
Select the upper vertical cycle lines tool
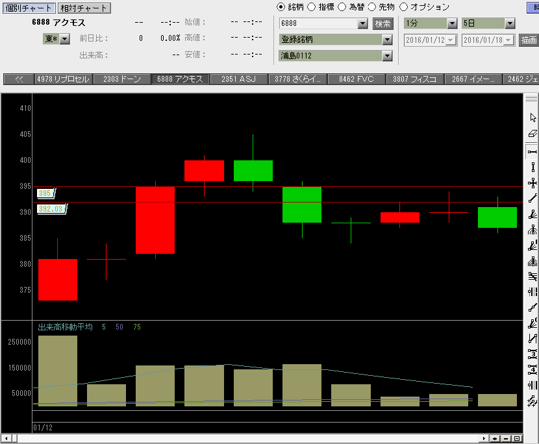pos(533,292)
